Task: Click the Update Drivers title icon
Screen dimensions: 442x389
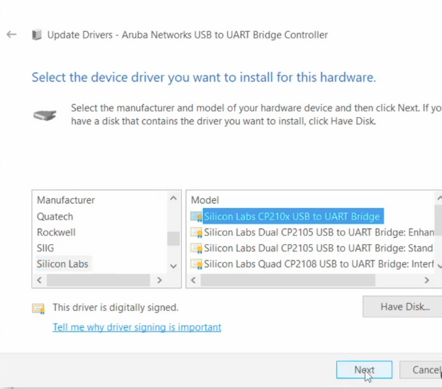Action: pos(36,35)
